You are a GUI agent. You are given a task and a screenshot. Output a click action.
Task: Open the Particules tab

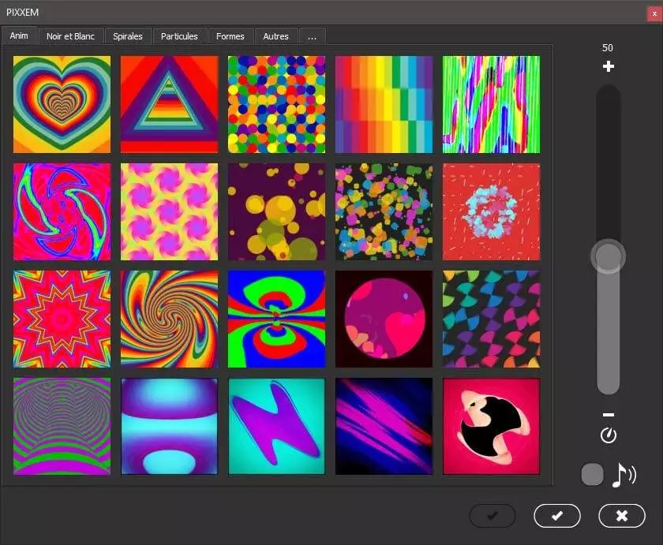179,36
